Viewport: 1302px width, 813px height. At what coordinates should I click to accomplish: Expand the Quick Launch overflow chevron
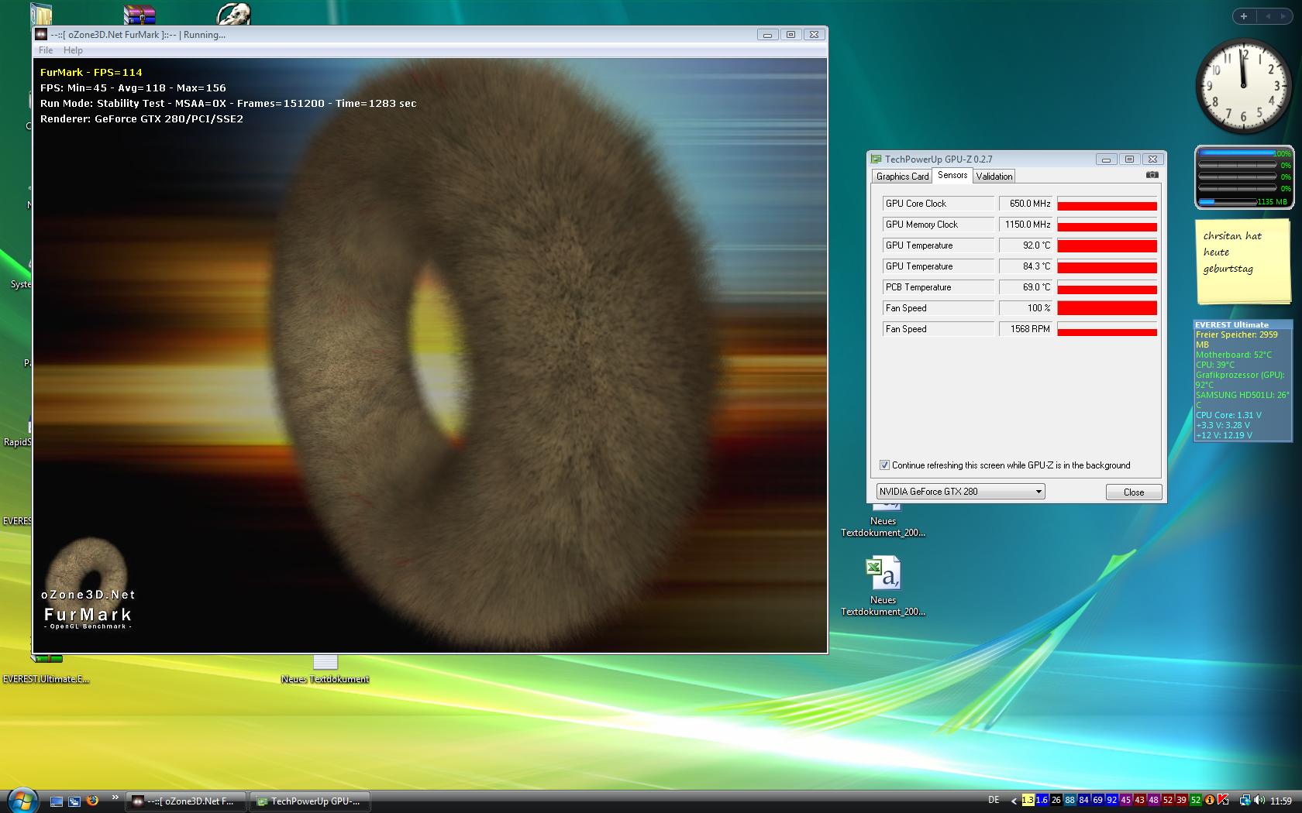coord(115,797)
